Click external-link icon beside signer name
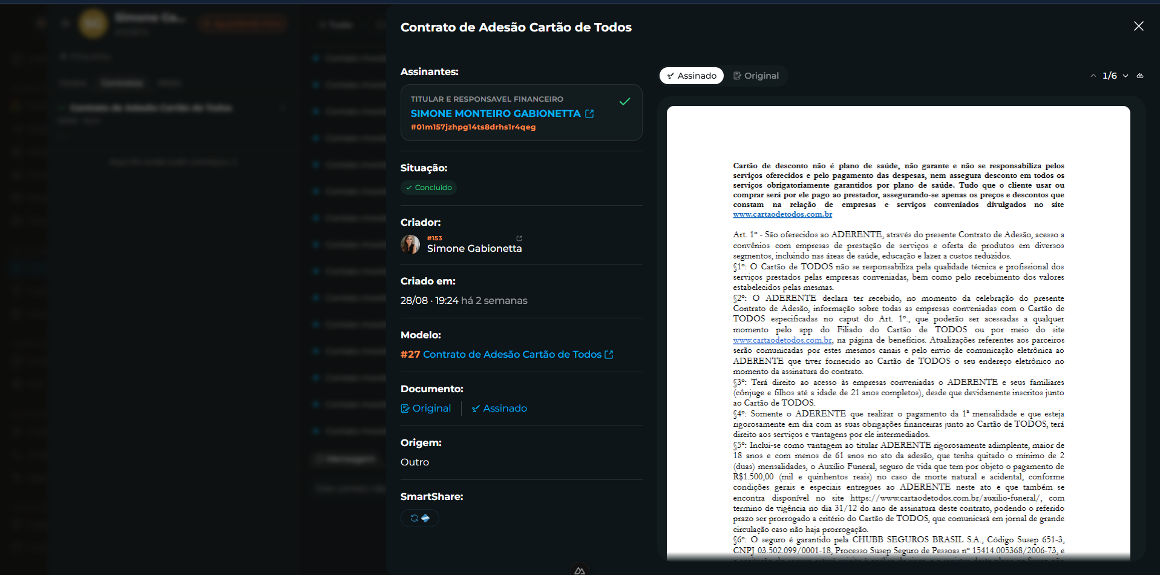Viewport: 1160px width, 575px height. (589, 113)
